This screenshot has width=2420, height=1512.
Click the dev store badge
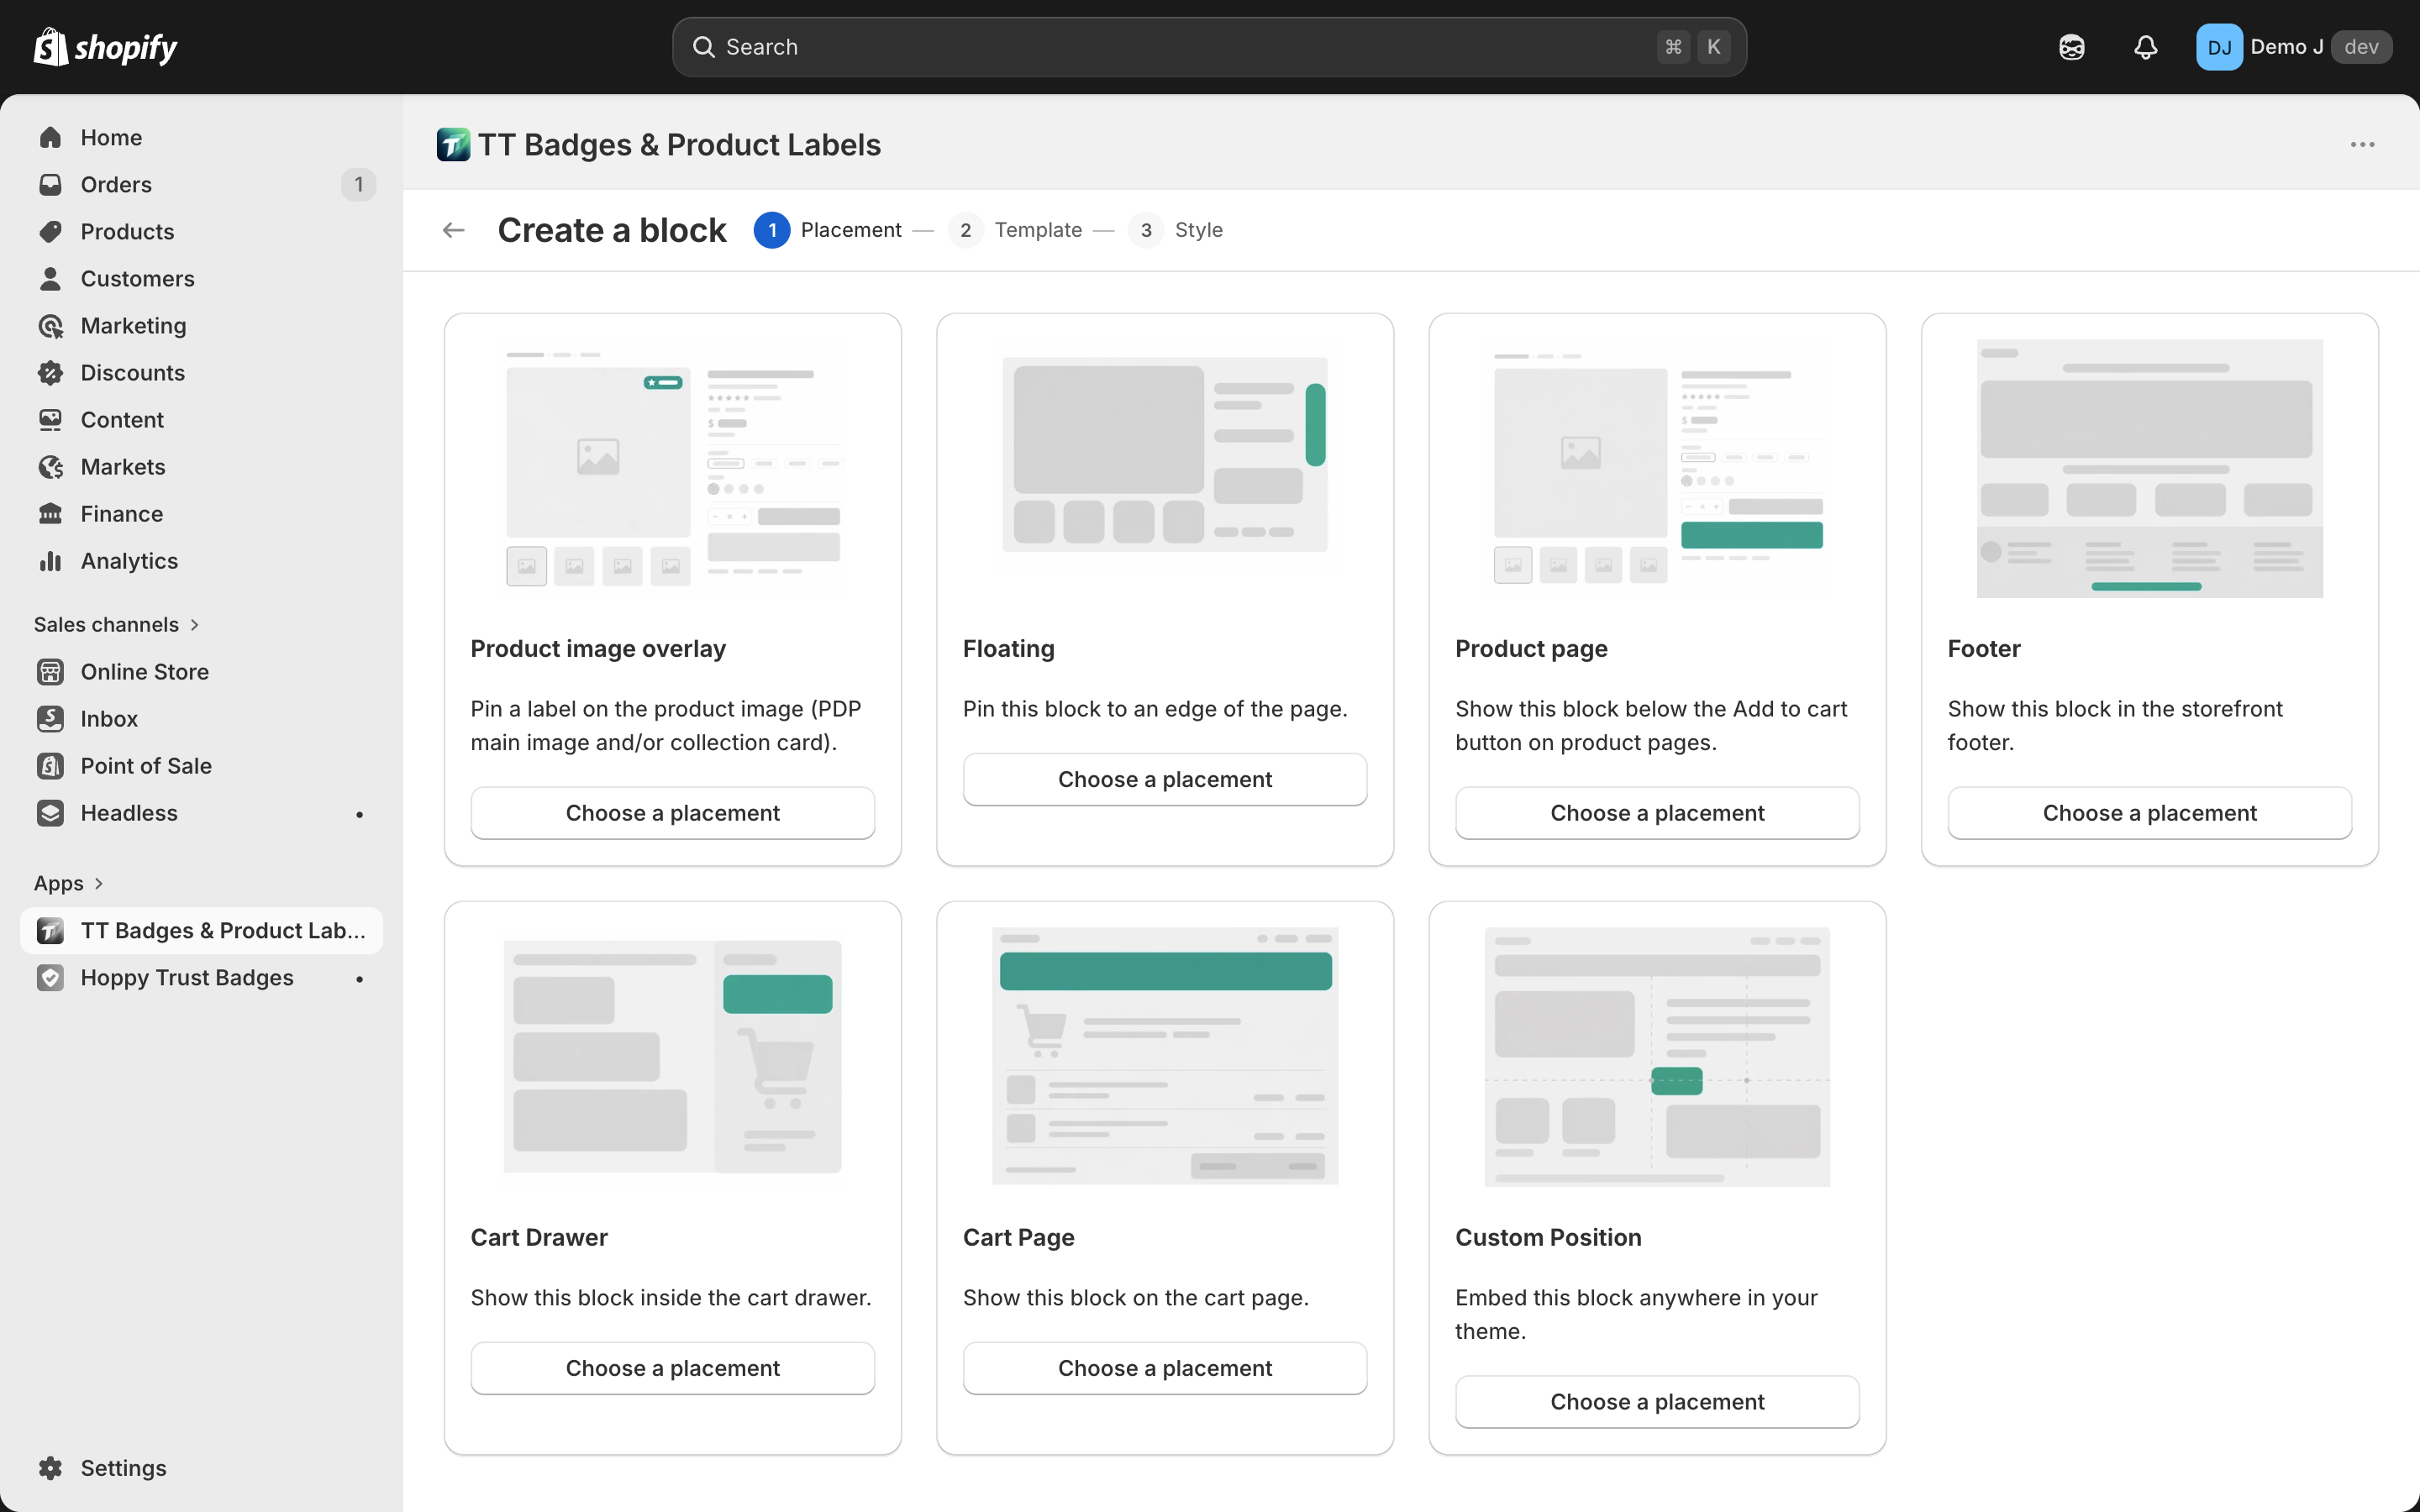pos(2361,47)
